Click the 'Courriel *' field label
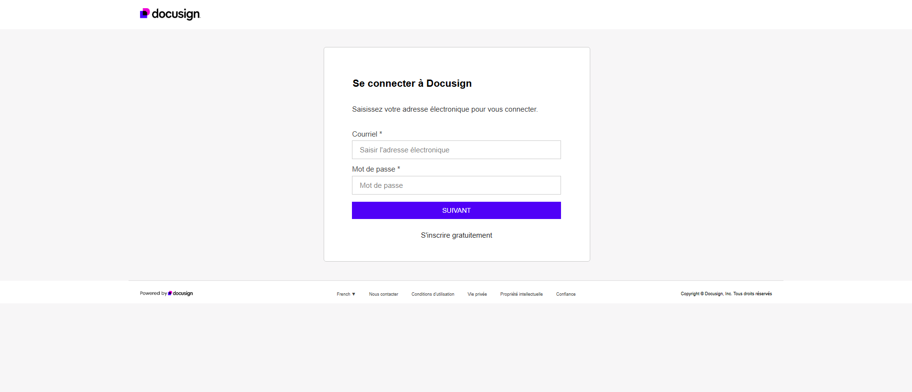Screen dimensions: 912x392 pos(367,134)
